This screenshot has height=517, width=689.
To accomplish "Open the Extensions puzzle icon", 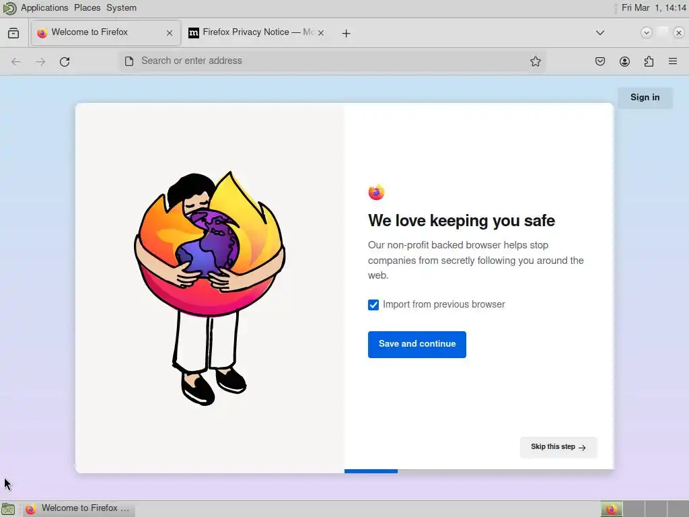I will (649, 61).
